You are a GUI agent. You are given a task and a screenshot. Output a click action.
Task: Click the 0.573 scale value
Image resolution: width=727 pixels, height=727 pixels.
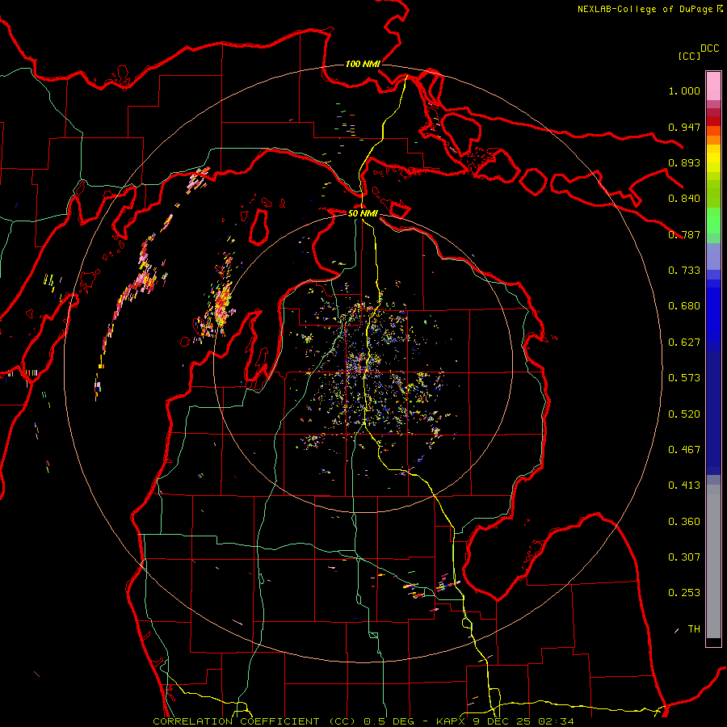[x=684, y=378]
